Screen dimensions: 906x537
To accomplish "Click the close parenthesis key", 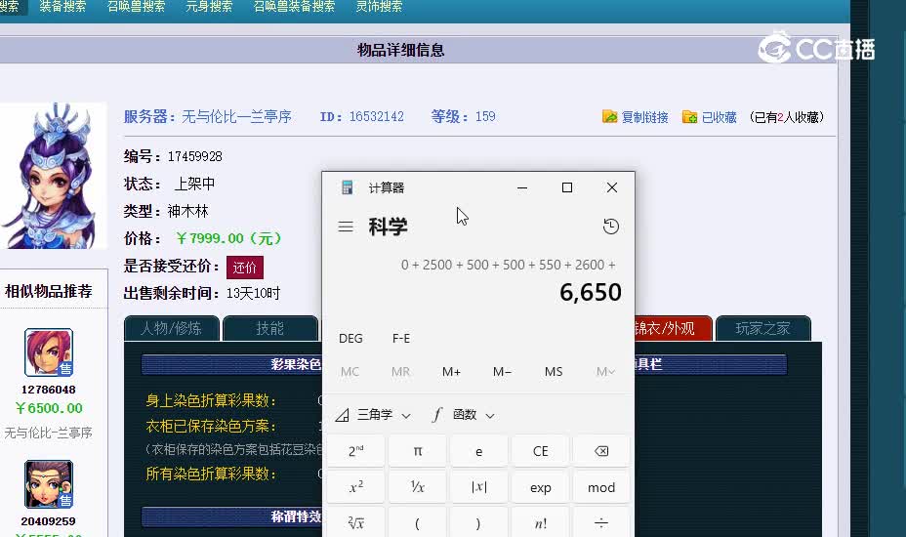I will (x=478, y=522).
